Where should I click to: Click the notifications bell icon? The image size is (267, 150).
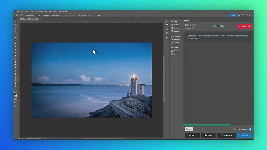[x=239, y=15]
